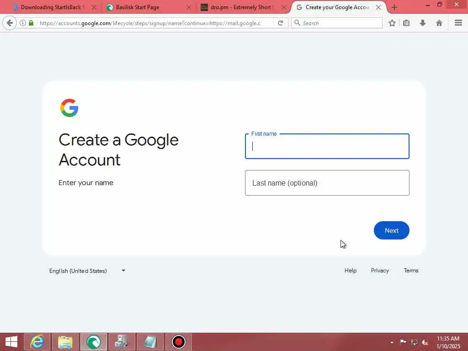Close the dro.pm tab
The height and width of the screenshot is (351, 468).
[284, 7]
